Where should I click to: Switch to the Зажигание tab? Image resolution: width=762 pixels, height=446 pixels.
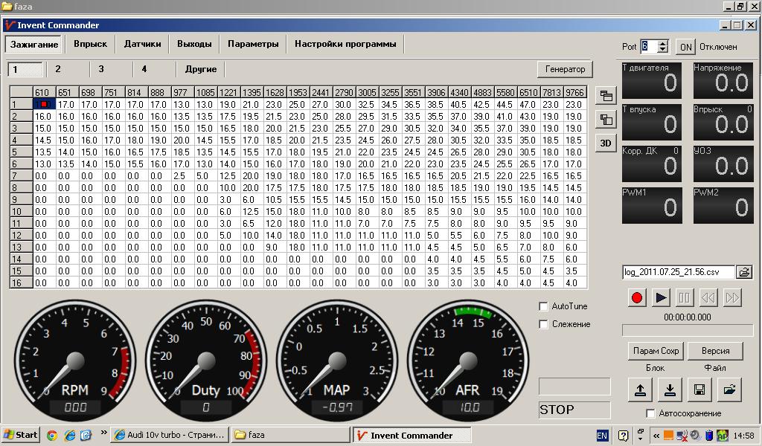[34, 44]
